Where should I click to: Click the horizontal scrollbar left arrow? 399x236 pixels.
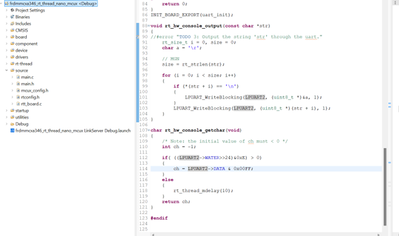(x=153, y=235)
